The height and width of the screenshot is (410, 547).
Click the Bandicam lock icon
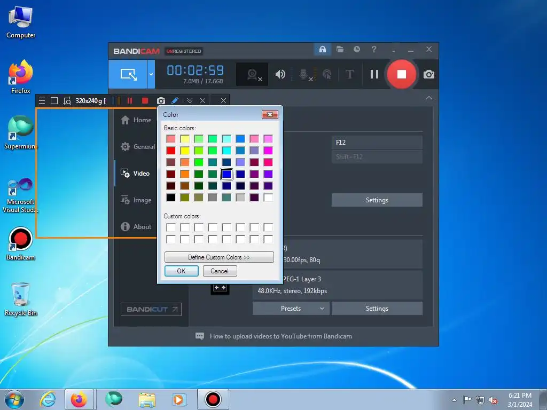[322, 50]
